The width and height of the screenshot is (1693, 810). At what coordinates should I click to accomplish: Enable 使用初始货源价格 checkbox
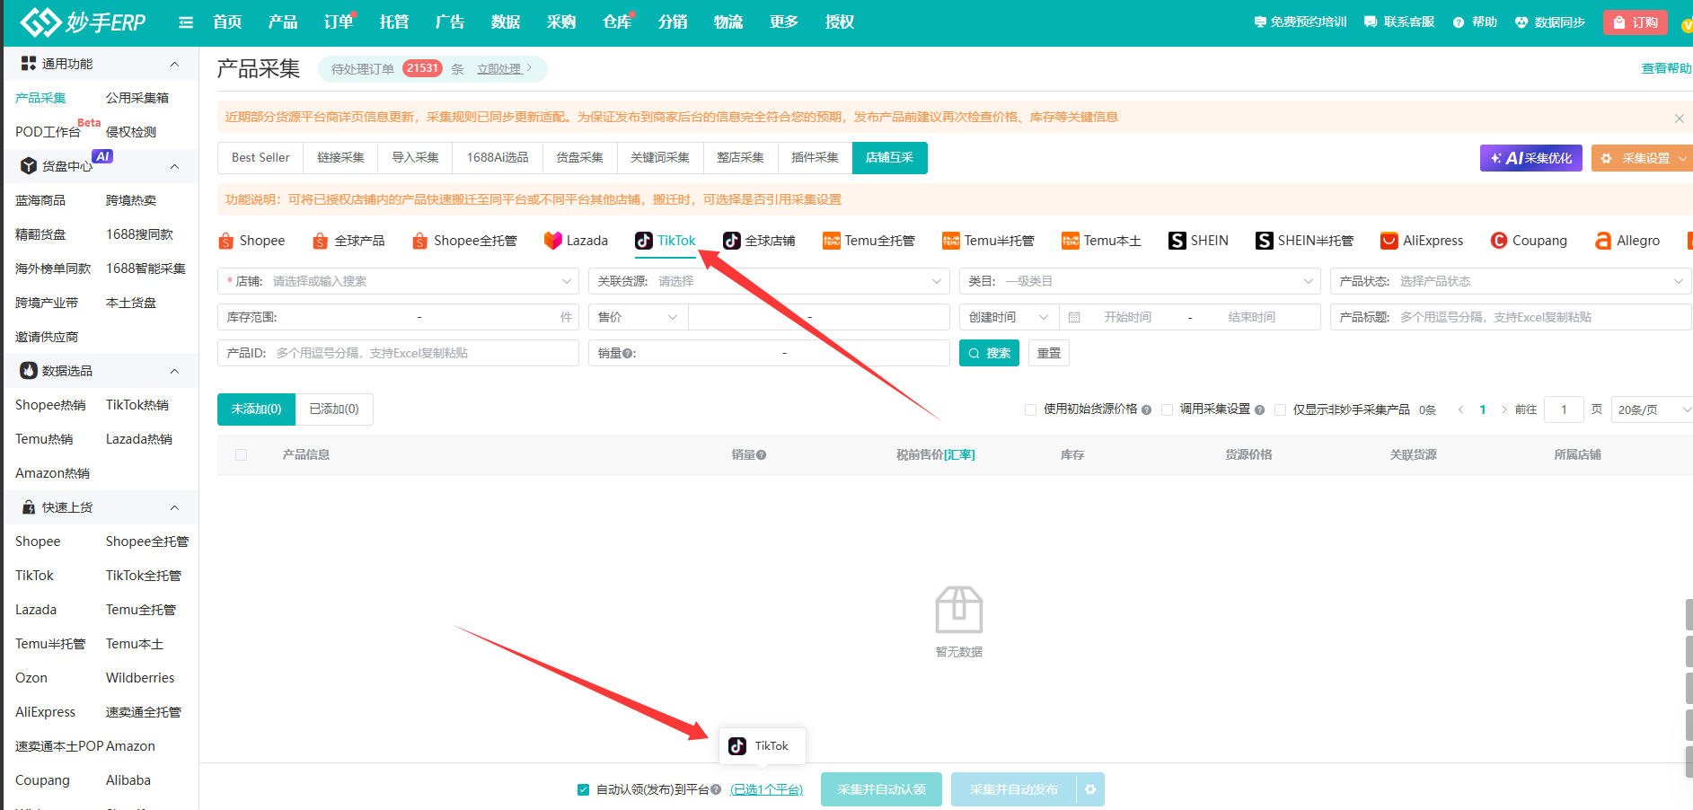coord(1030,409)
